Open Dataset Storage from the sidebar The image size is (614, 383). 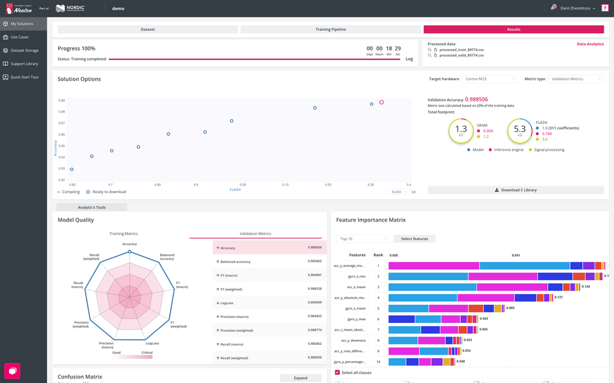tap(6, 50)
